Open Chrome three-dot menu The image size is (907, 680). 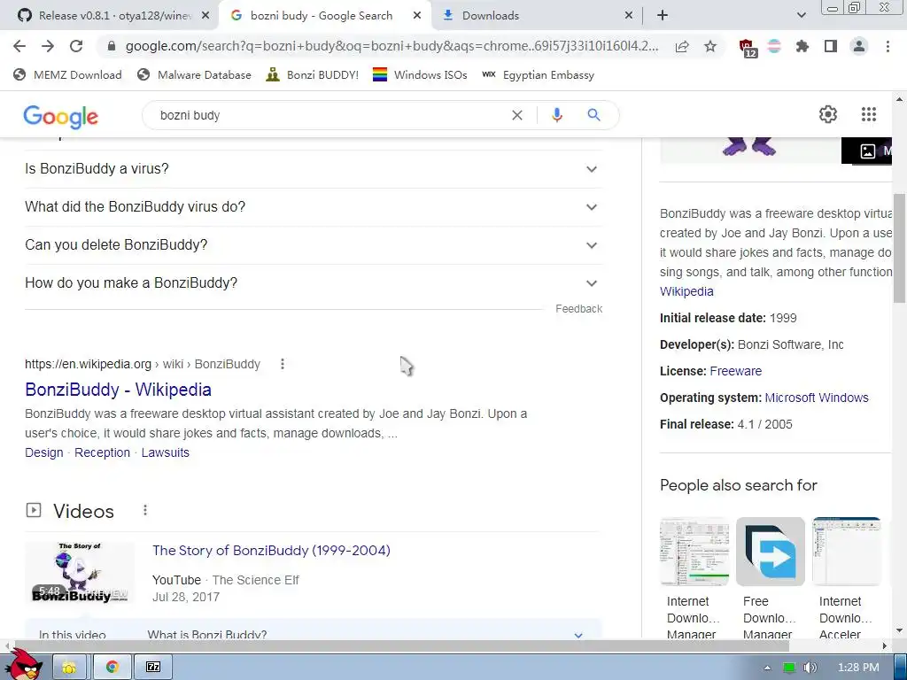coord(888,46)
